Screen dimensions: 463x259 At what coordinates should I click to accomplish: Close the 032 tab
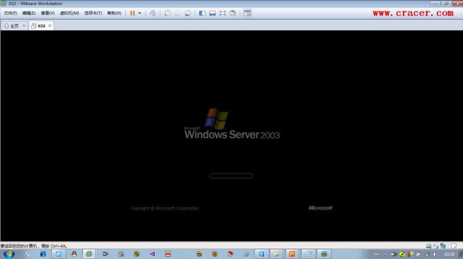(x=50, y=26)
